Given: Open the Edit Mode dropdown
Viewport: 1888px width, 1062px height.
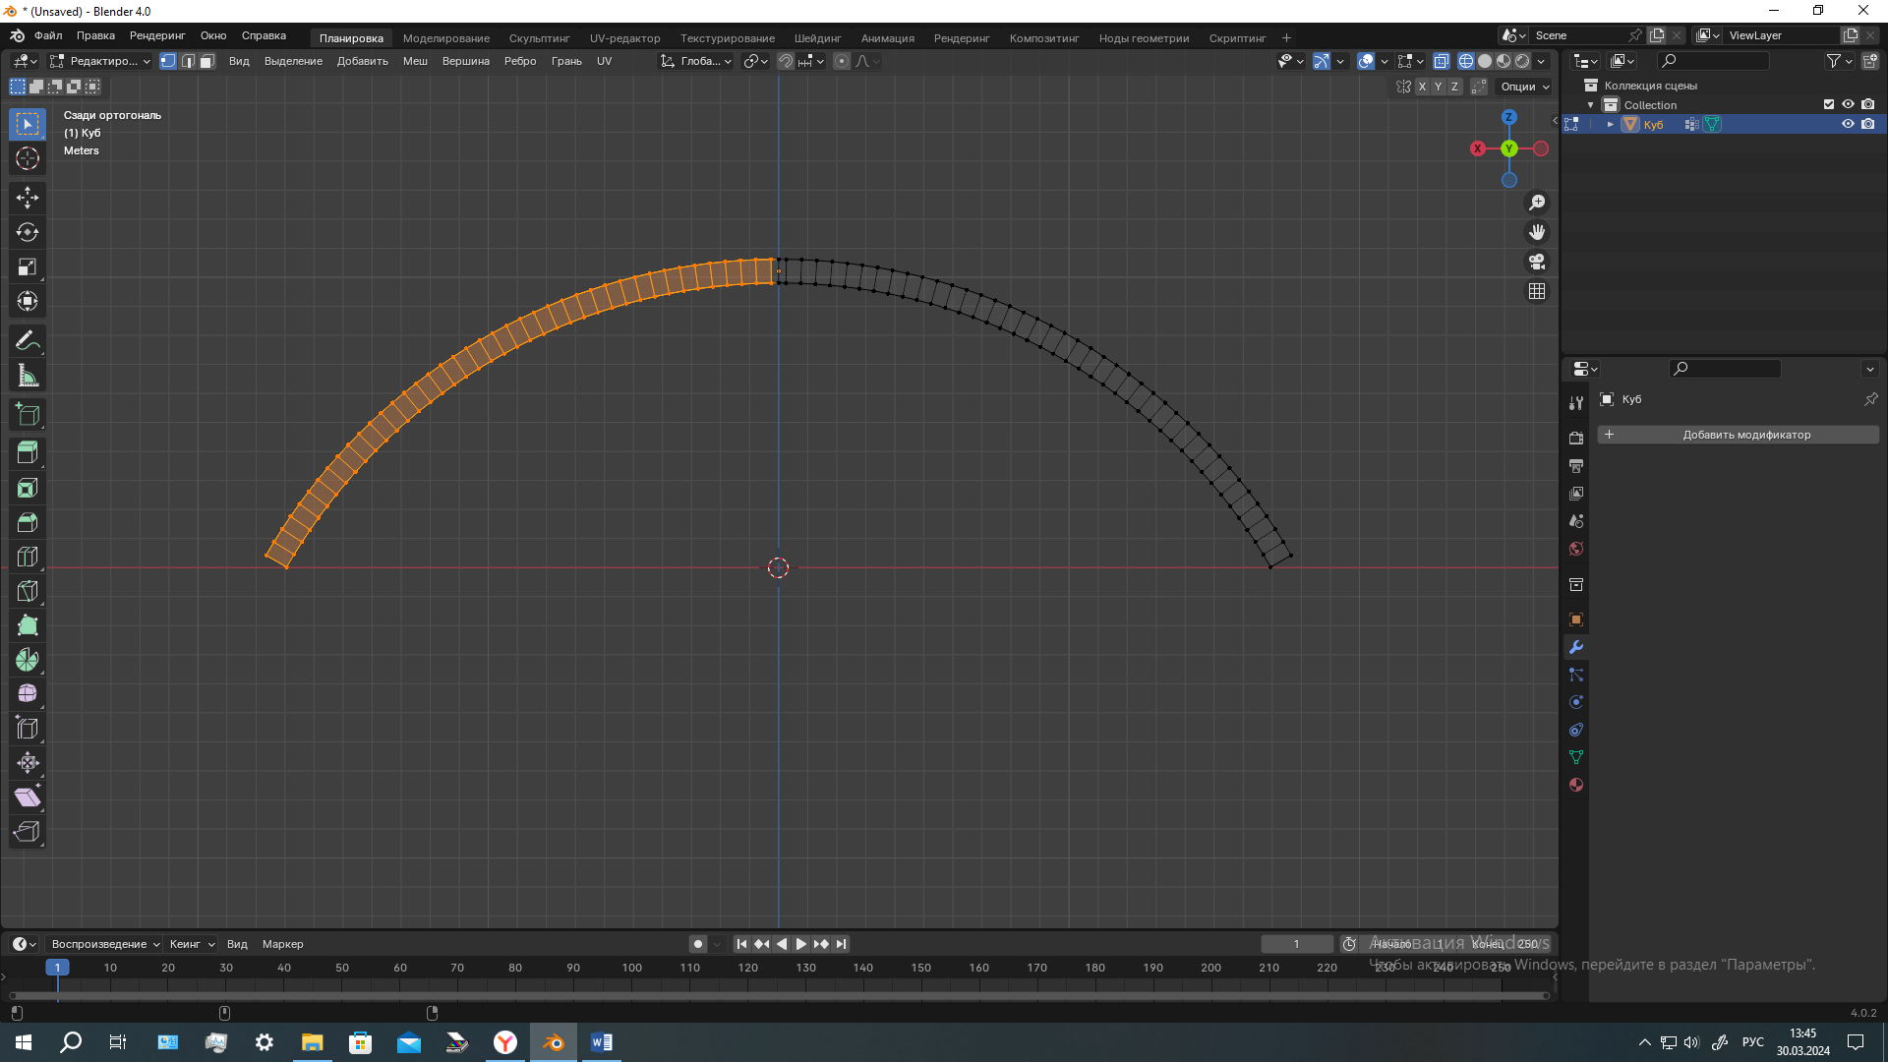Looking at the screenshot, I should (100, 61).
